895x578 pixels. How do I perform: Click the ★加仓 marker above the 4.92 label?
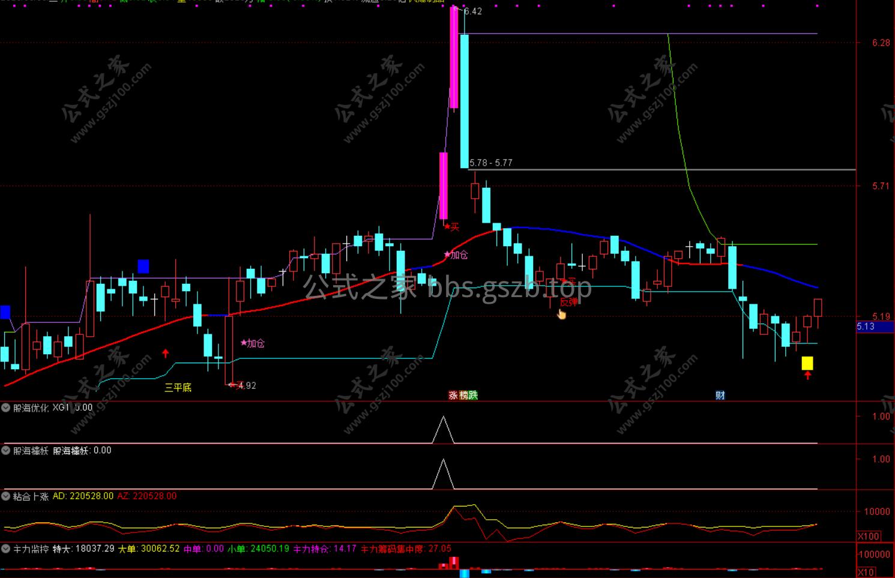point(253,343)
